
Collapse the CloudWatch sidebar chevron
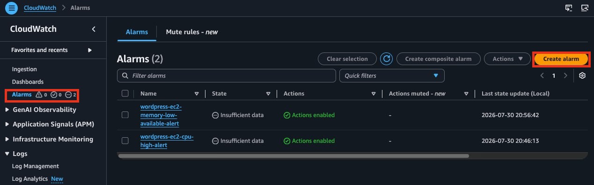[x=94, y=29]
